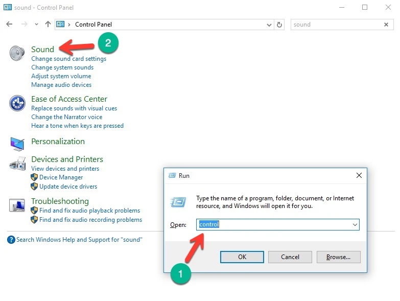400x301 pixels.
Task: Open the address bar history dropdown
Action: 270,25
